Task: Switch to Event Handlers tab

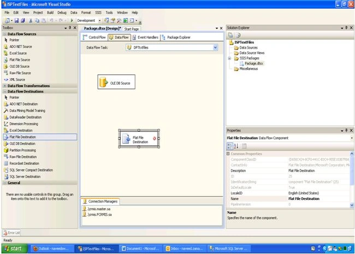Action: coord(145,37)
